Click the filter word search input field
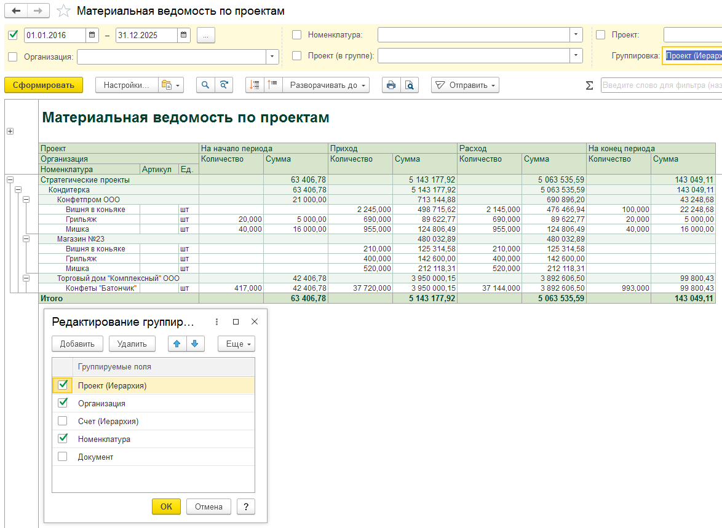 coord(661,85)
